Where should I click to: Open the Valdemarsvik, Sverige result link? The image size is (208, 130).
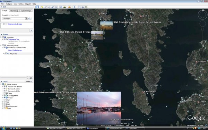point(15,24)
